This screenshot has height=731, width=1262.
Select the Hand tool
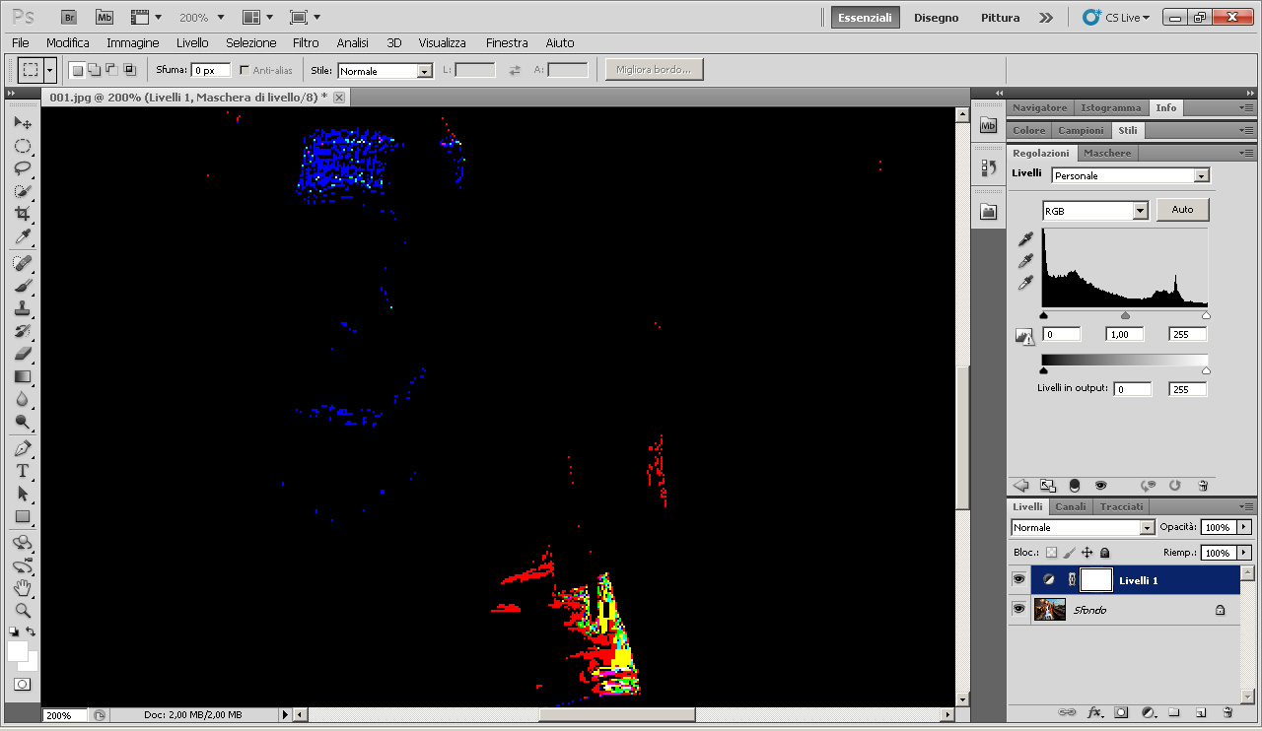pyautogui.click(x=22, y=588)
